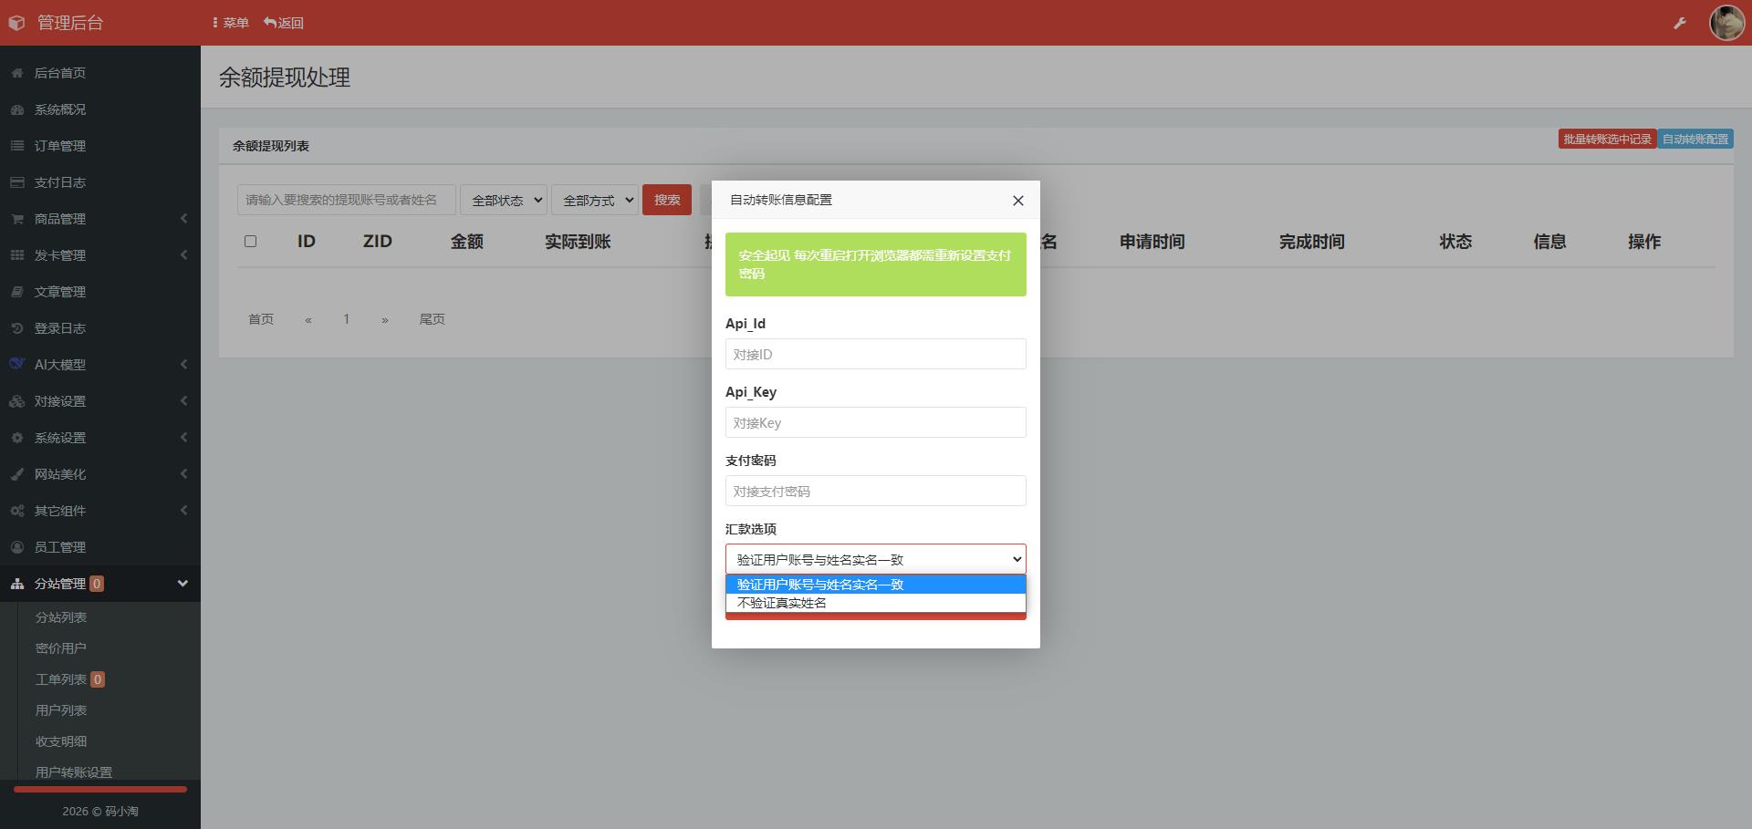Open the user avatar menu
Screen dimensions: 1752x829
point(1726,23)
